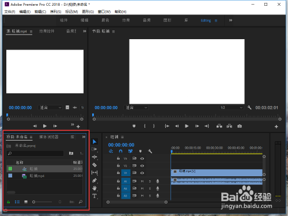The height and width of the screenshot is (216, 288).
Task: Select the Razor tool in toolbar
Action: (x=94, y=165)
